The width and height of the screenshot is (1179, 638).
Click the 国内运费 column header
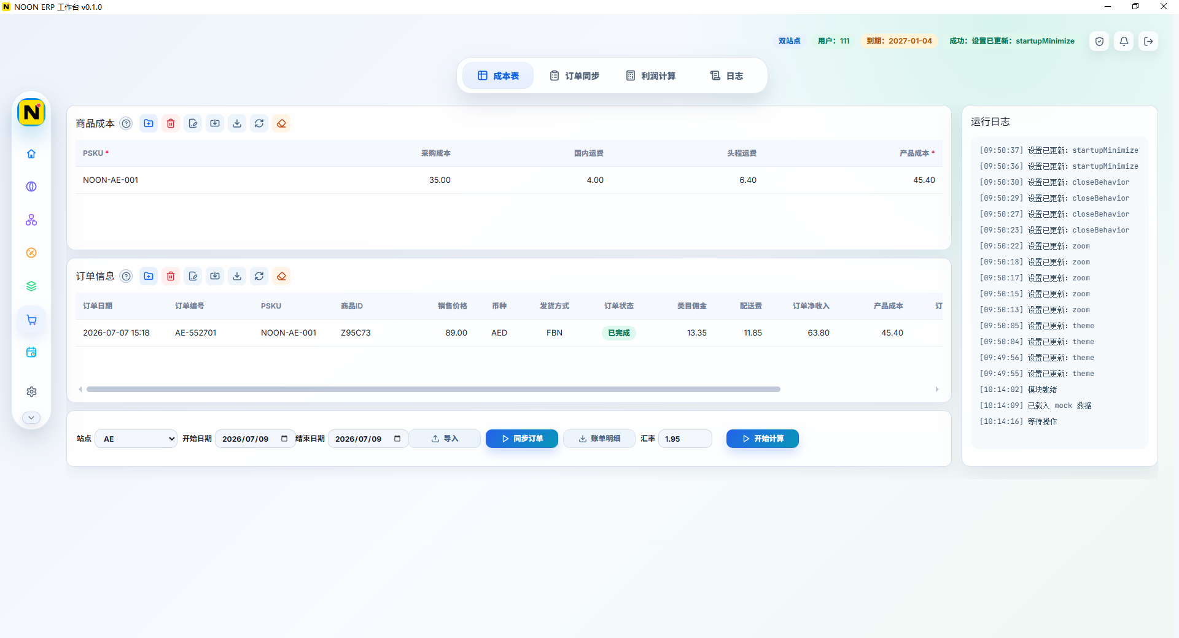point(589,153)
